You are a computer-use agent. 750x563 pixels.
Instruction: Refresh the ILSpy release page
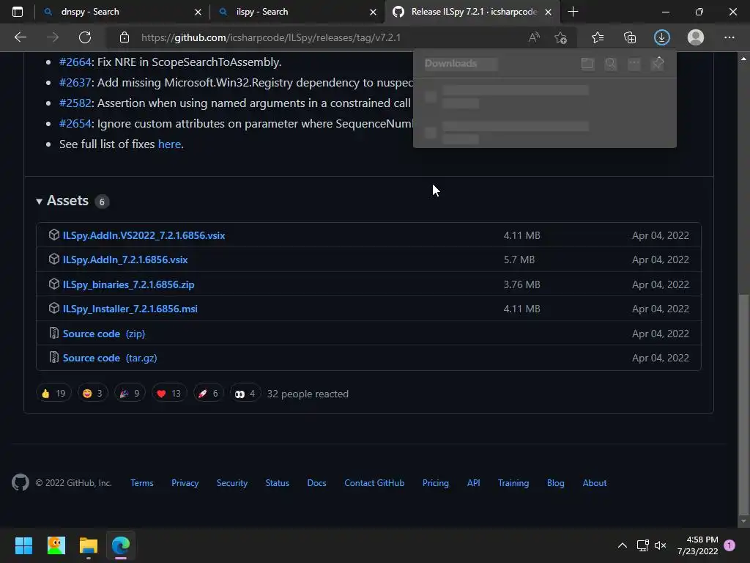click(85, 37)
